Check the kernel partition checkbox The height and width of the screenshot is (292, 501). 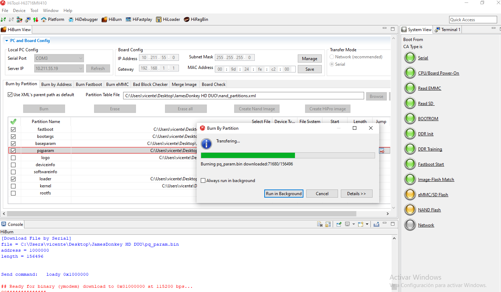(x=13, y=186)
